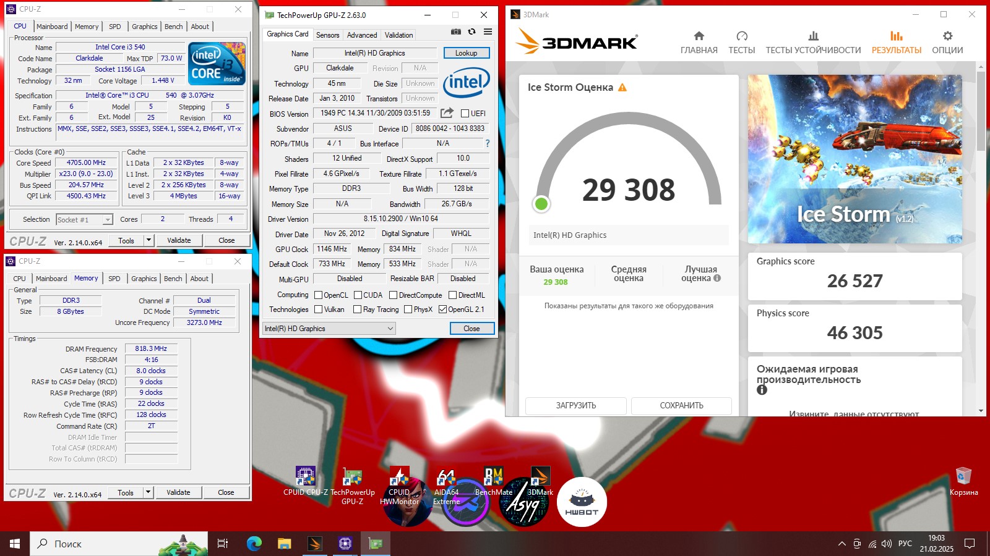The width and height of the screenshot is (990, 556).
Task: Toggle the DirectML checkbox
Action: click(x=452, y=295)
